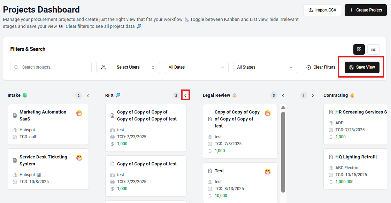The image size is (391, 203).
Task: Open the All Stages dropdown
Action: tap(265, 67)
